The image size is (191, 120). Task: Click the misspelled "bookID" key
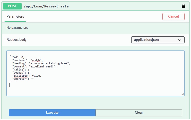click(18, 73)
